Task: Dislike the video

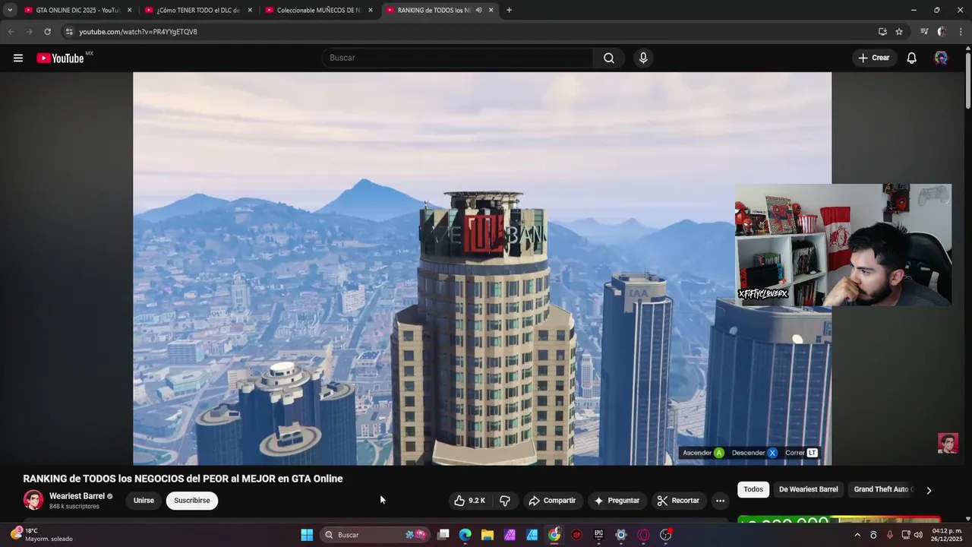Action: (505, 501)
